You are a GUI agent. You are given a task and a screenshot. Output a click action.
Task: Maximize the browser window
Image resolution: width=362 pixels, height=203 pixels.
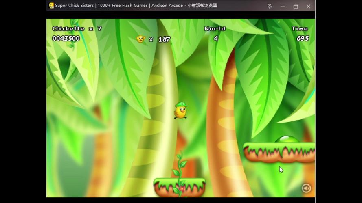(x=296, y=6)
